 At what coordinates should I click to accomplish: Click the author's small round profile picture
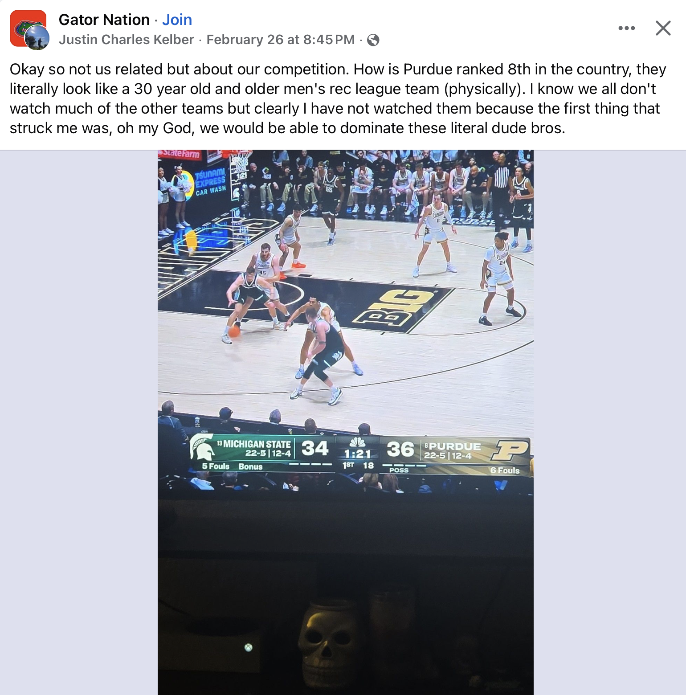click(x=37, y=37)
